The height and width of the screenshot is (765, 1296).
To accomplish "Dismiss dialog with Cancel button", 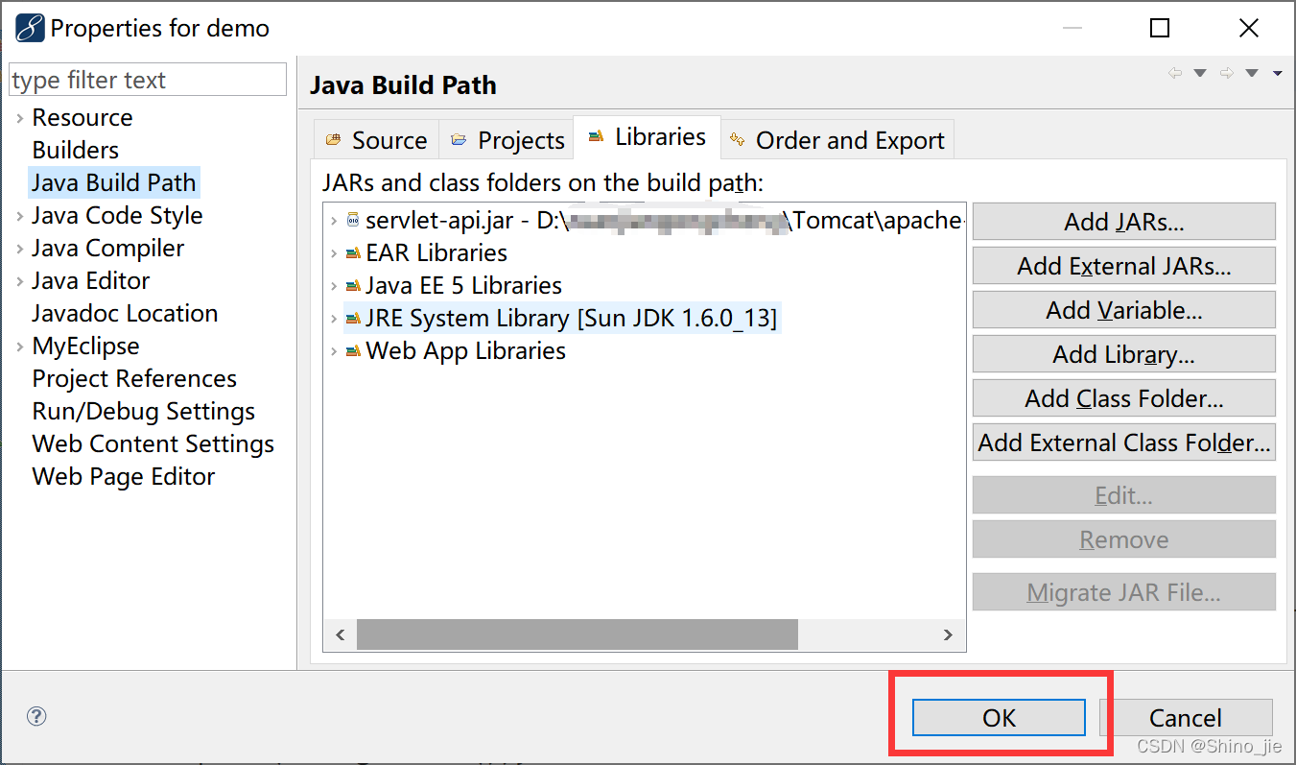I will pos(1186,718).
